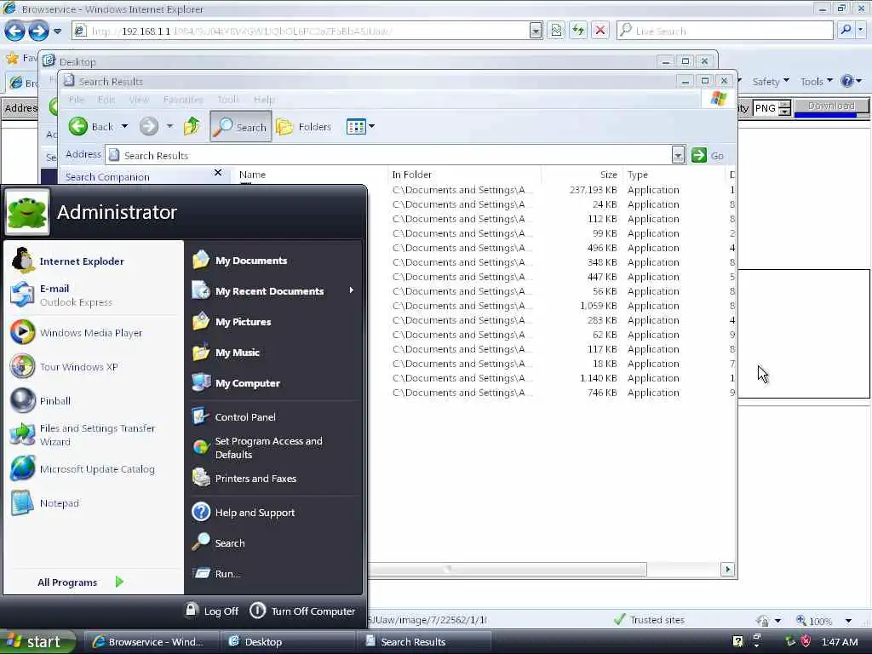Switch to Desktop taskbar button
872x654 pixels.
tap(288, 642)
